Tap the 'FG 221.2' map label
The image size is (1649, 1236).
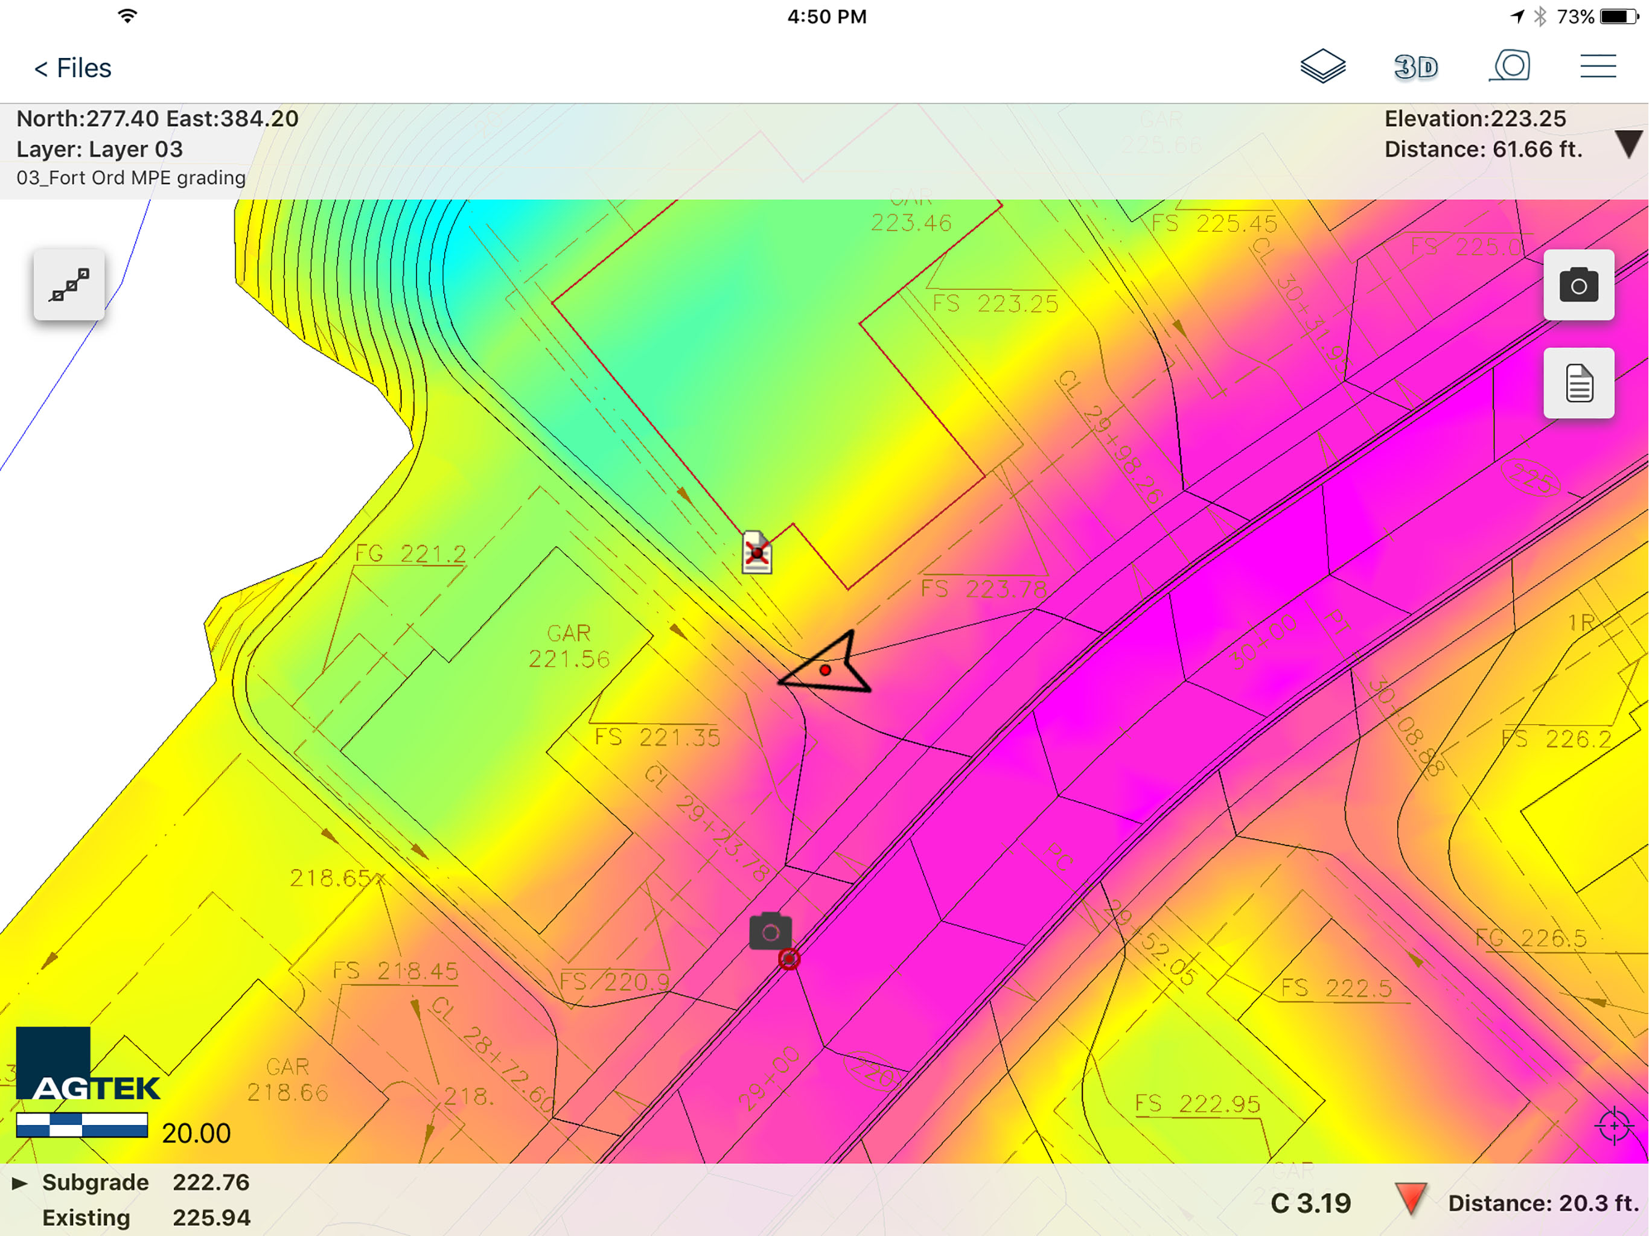pyautogui.click(x=410, y=553)
